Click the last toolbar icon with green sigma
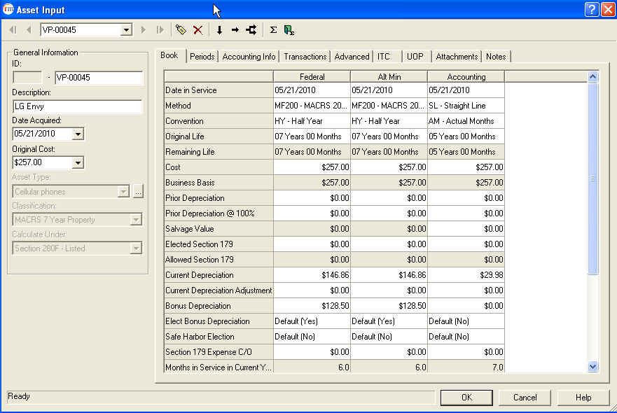617x413 pixels. coord(289,29)
